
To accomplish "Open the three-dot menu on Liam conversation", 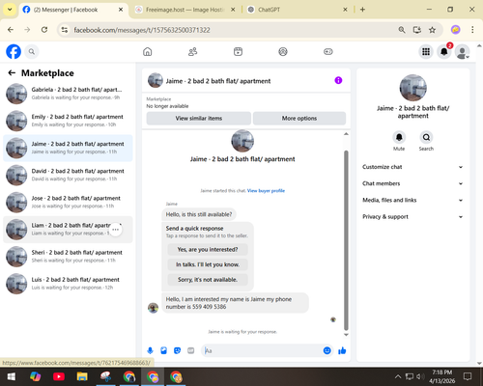I will point(116,230).
